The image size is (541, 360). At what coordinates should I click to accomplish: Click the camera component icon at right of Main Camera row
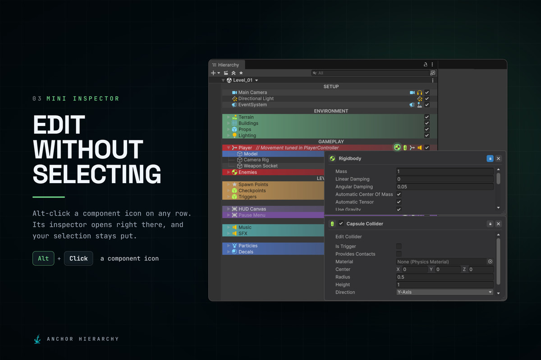pos(412,92)
